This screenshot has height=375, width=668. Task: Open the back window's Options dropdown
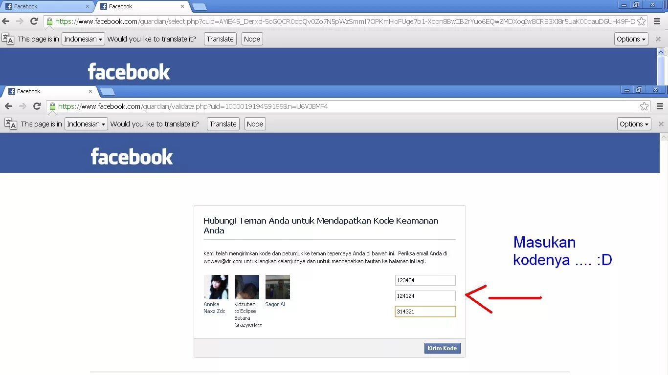[x=631, y=39]
